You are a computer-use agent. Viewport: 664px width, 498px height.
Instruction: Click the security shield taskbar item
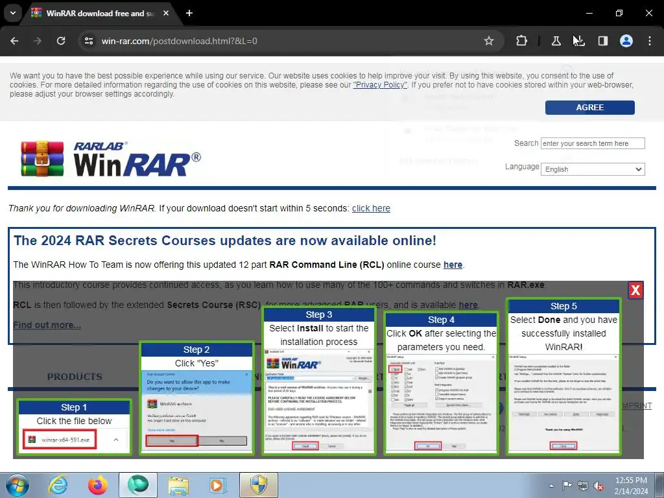[x=259, y=485]
